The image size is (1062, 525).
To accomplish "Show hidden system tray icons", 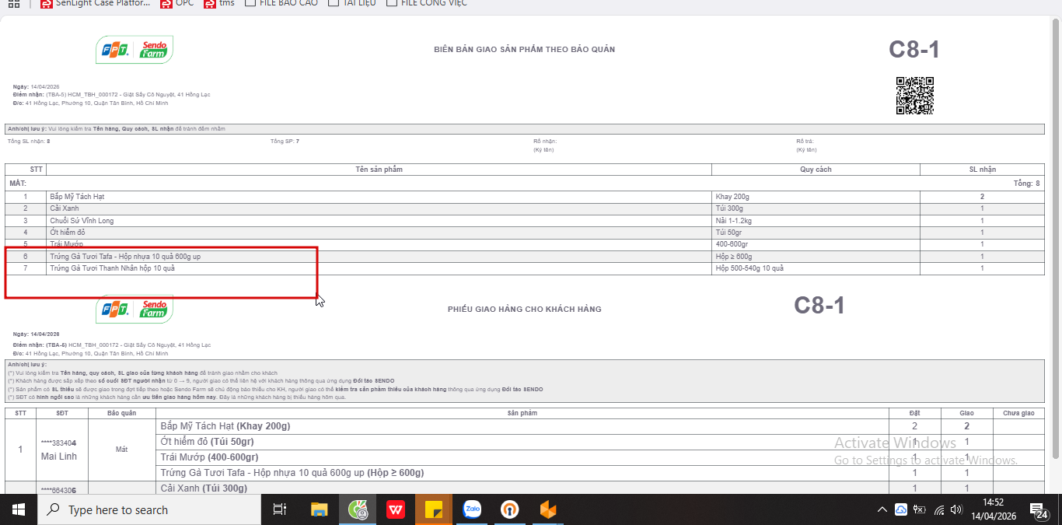I will tap(882, 510).
